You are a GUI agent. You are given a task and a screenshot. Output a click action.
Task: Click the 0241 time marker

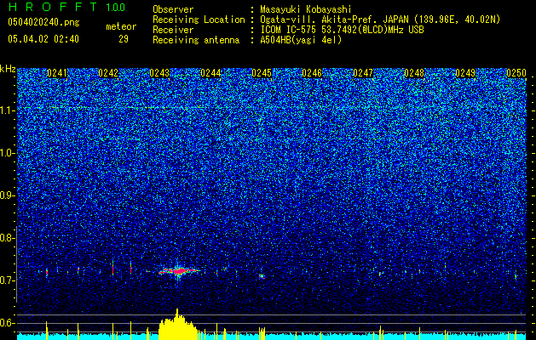[x=57, y=73]
